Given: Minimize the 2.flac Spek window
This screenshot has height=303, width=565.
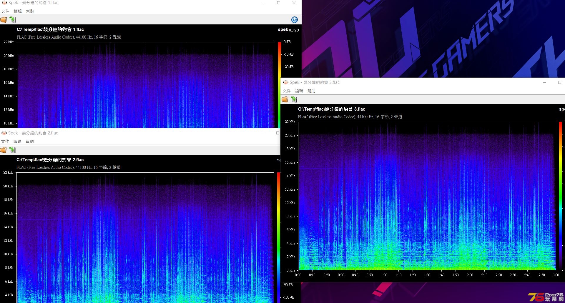Looking at the screenshot, I should [x=263, y=133].
